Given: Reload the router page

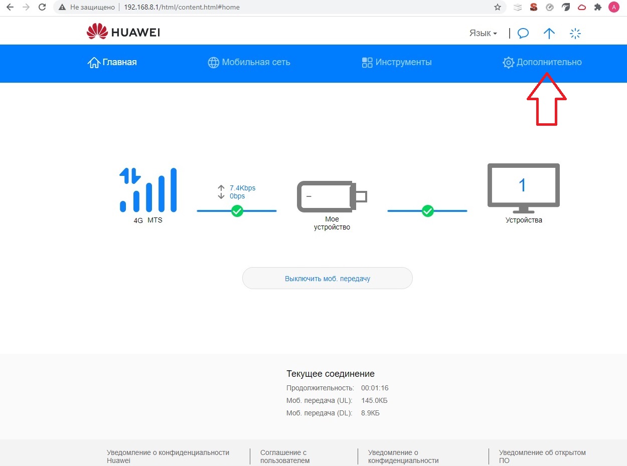Looking at the screenshot, I should pyautogui.click(x=43, y=7).
